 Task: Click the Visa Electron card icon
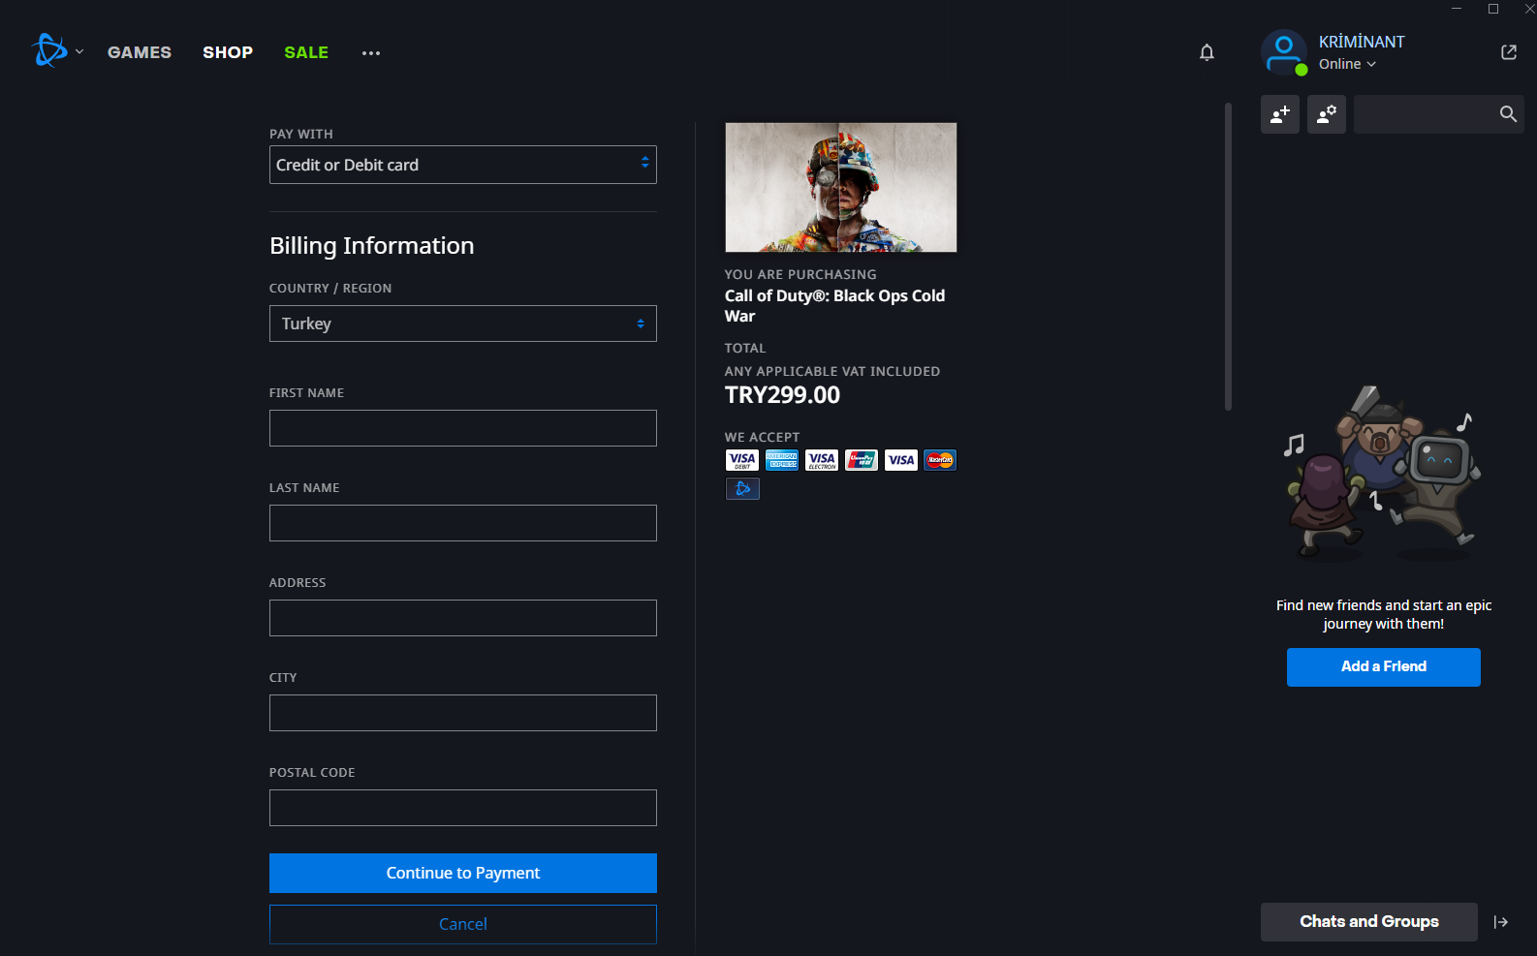pos(822,460)
